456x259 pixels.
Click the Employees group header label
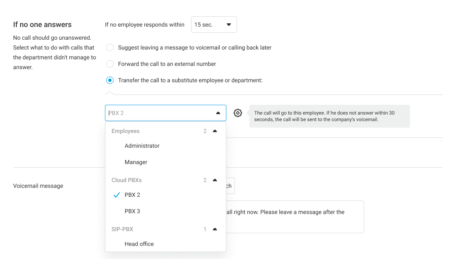coord(125,131)
